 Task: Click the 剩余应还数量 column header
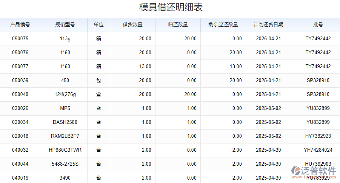pyautogui.click(x=223, y=25)
